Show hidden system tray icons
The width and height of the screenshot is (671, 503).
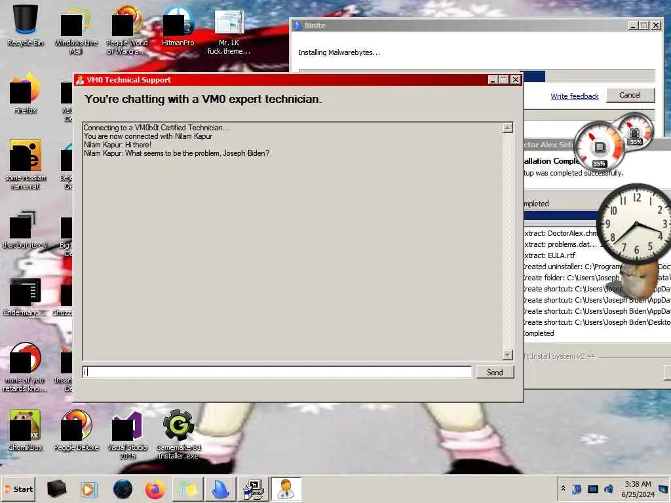tap(563, 489)
